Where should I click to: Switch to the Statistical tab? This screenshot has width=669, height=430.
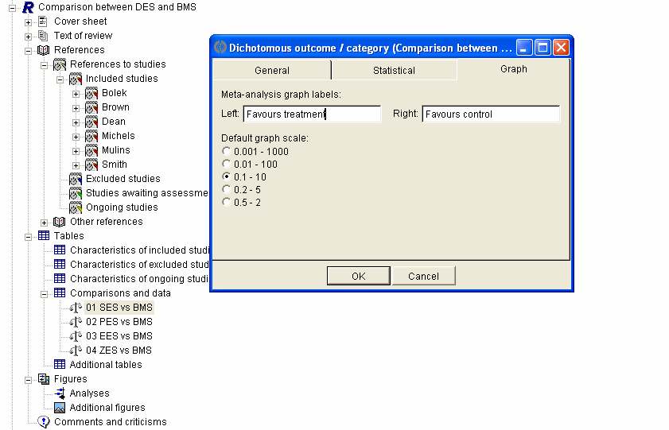[394, 70]
